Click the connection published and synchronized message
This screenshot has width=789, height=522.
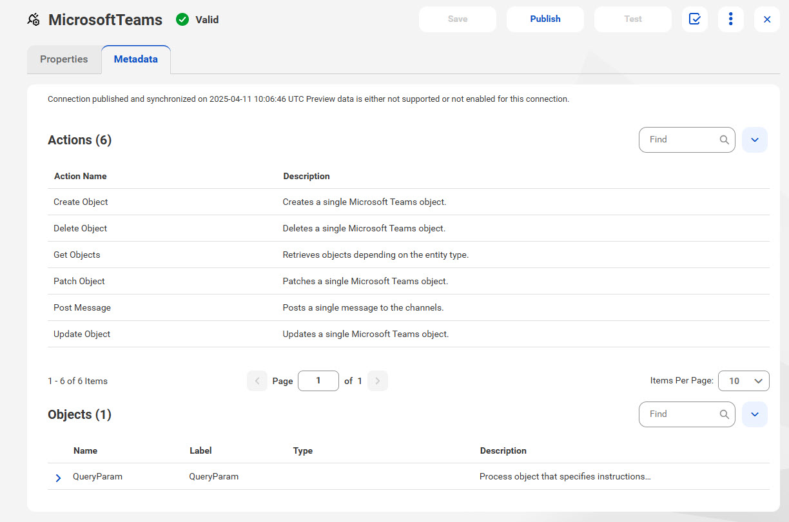308,99
